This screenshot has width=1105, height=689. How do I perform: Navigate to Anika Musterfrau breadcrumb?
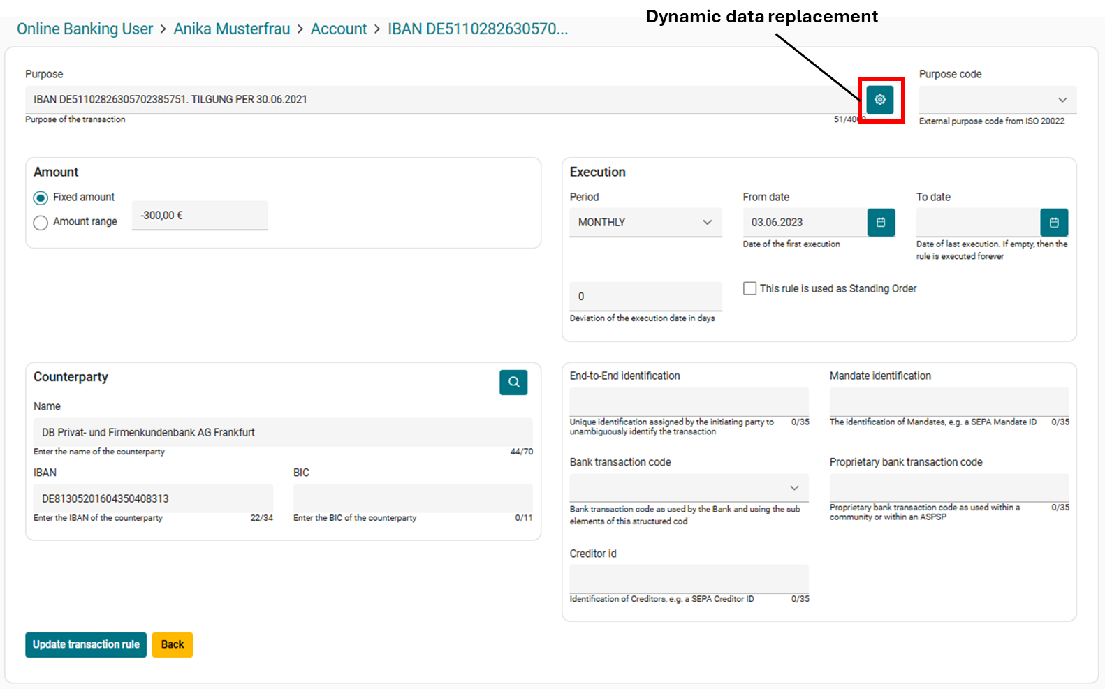(x=231, y=29)
